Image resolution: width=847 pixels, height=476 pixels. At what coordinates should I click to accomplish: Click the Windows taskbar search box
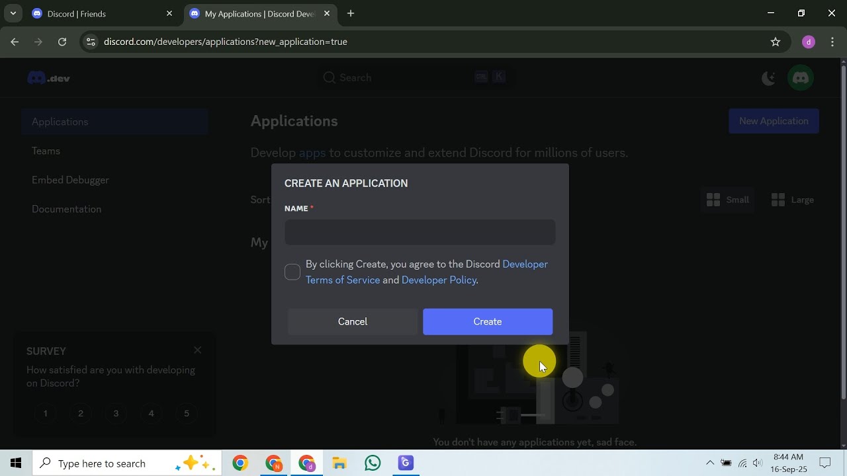click(126, 463)
